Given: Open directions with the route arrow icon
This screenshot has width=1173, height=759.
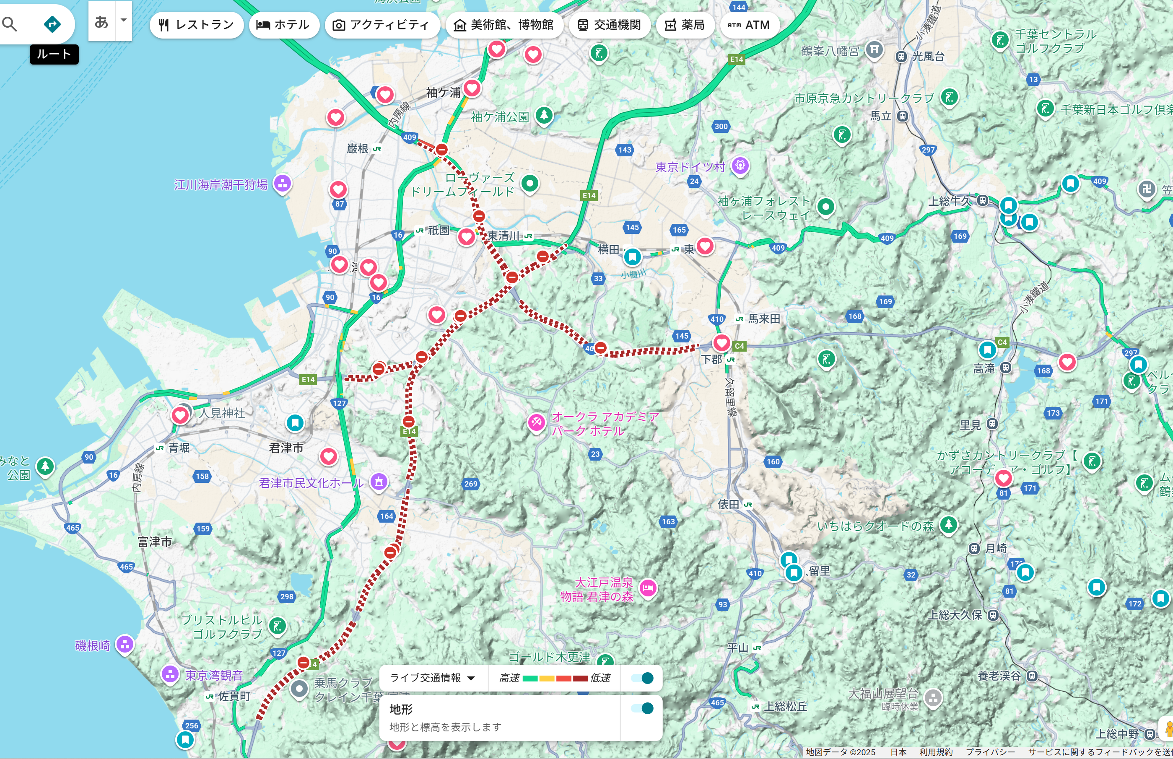Looking at the screenshot, I should click(x=52, y=23).
